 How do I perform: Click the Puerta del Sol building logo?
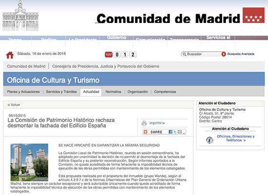click(20, 16)
